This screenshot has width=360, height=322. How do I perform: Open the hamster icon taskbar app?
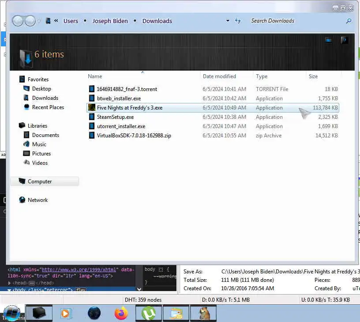pyautogui.click(x=203, y=313)
